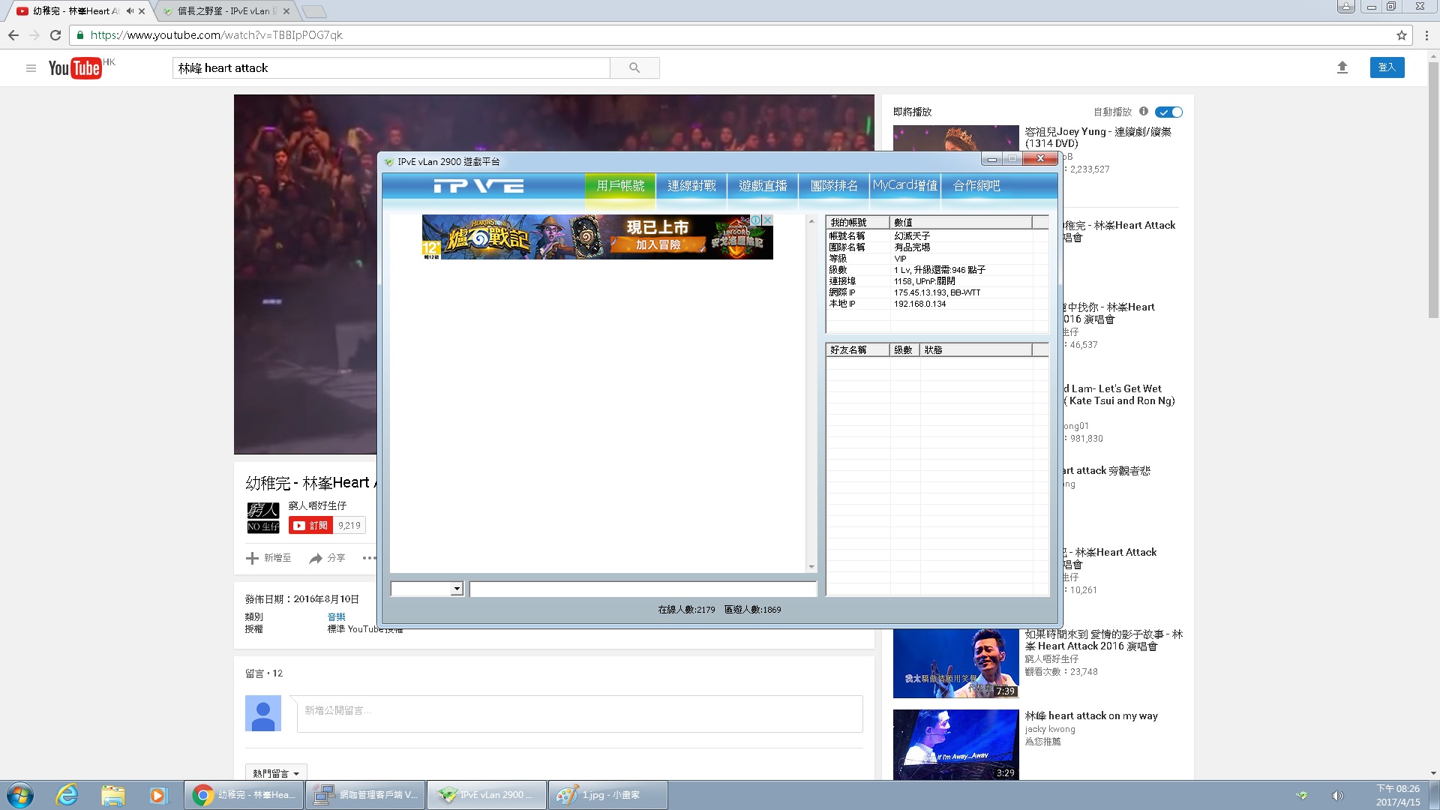
Task: Open the MyCard增值 tab
Action: click(904, 186)
